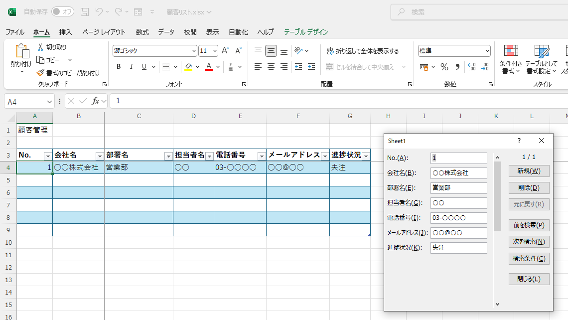Click the yellow fill color swatch
This screenshot has width=568, height=320.
click(x=188, y=67)
